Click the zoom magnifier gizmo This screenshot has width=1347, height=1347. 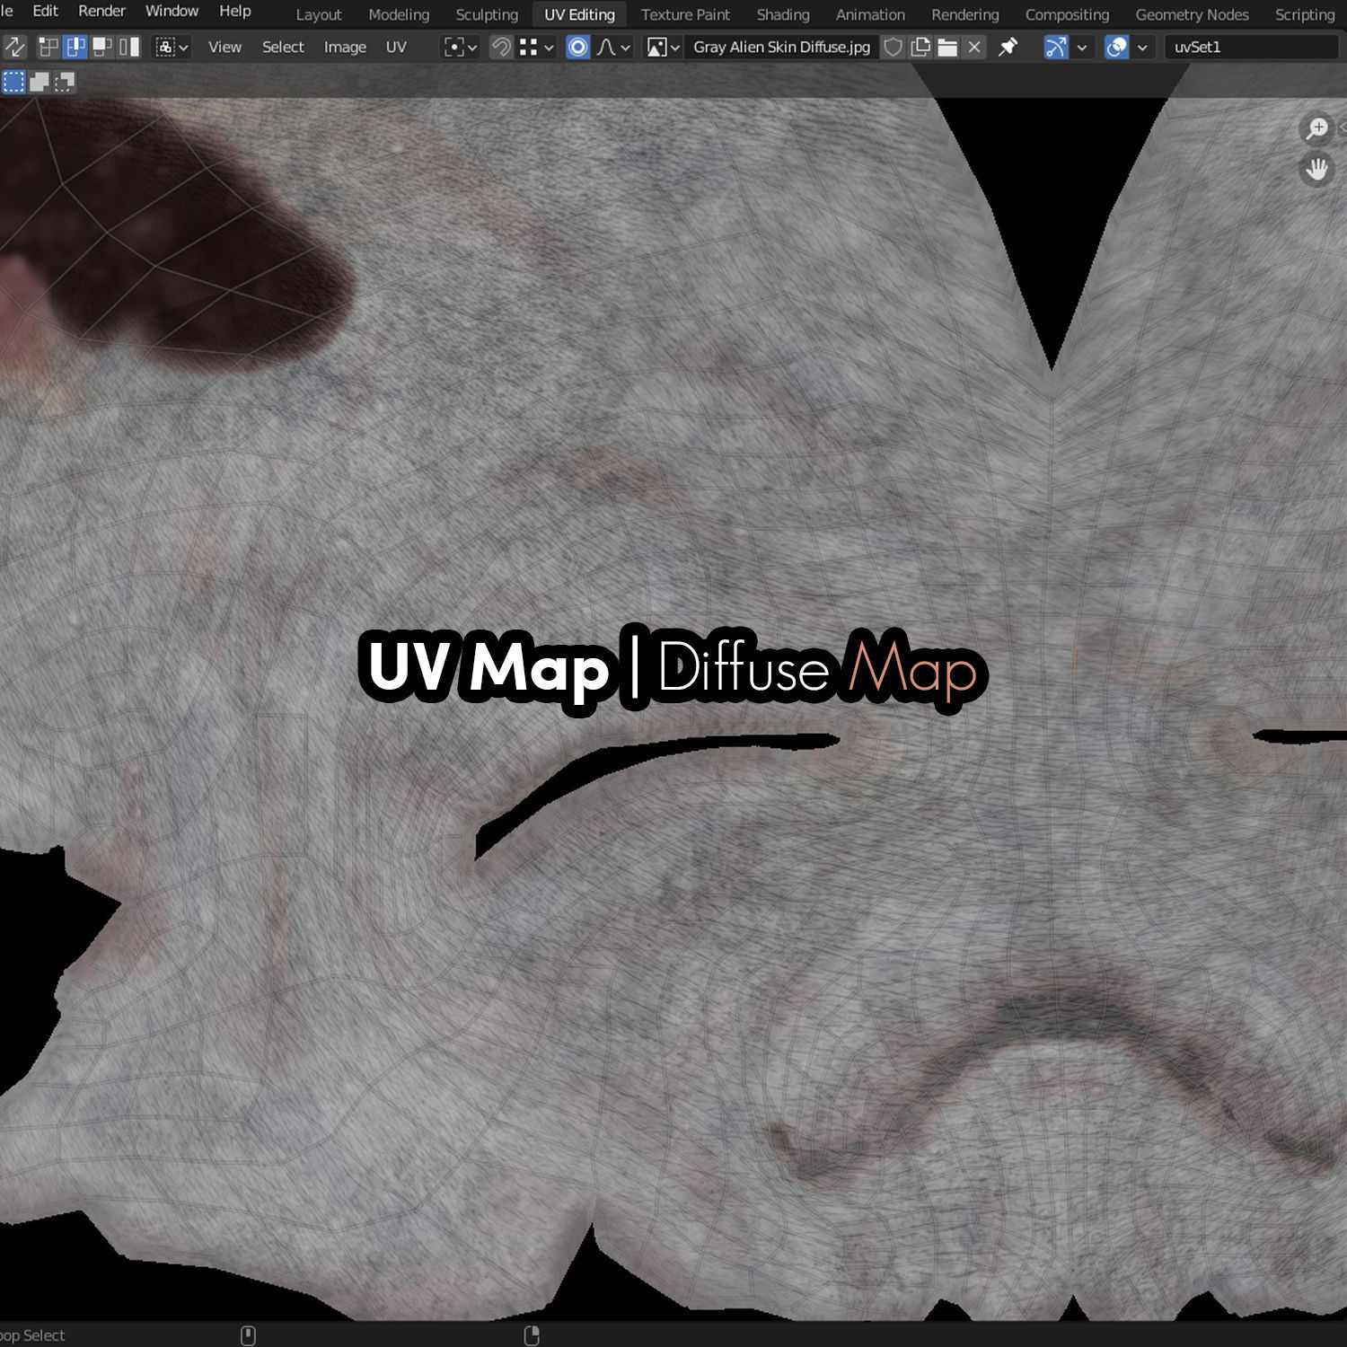[1316, 128]
